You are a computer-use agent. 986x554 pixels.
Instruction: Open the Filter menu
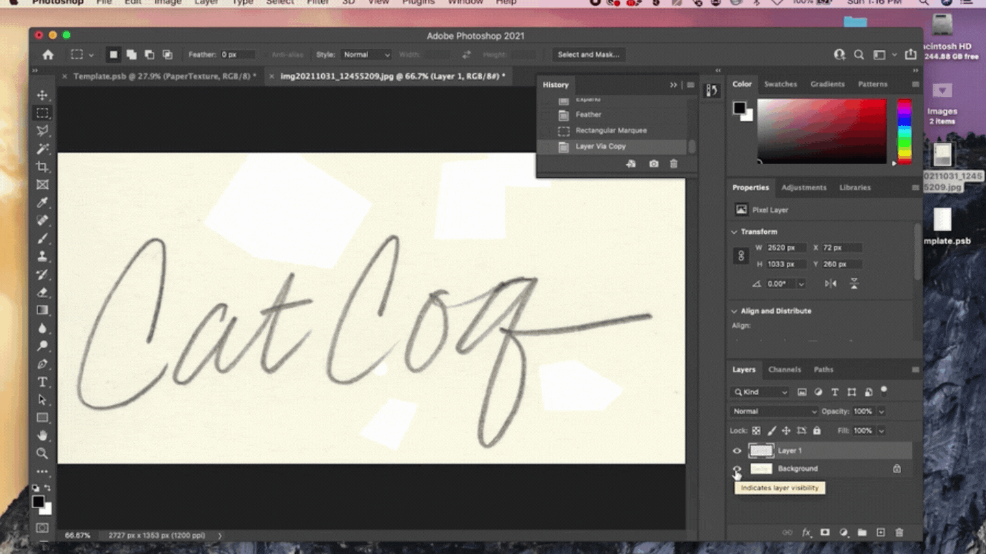point(316,3)
